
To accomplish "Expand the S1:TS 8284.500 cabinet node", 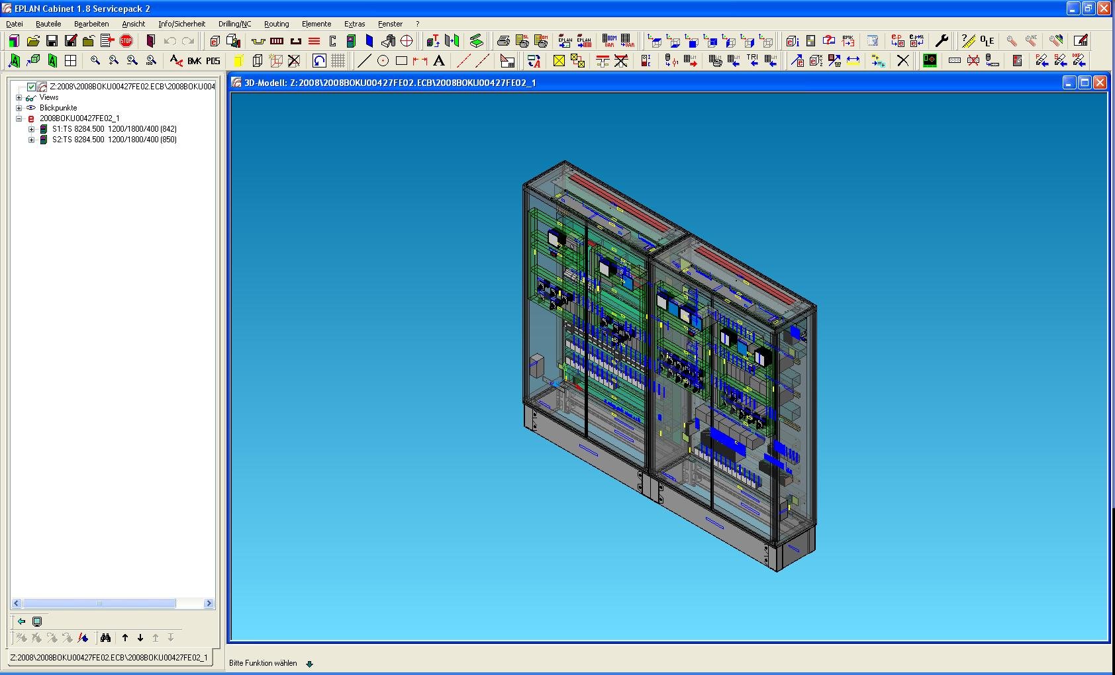I will coord(31,129).
